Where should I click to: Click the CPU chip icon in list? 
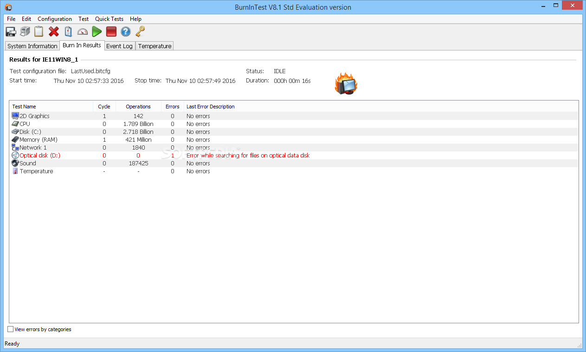15,124
